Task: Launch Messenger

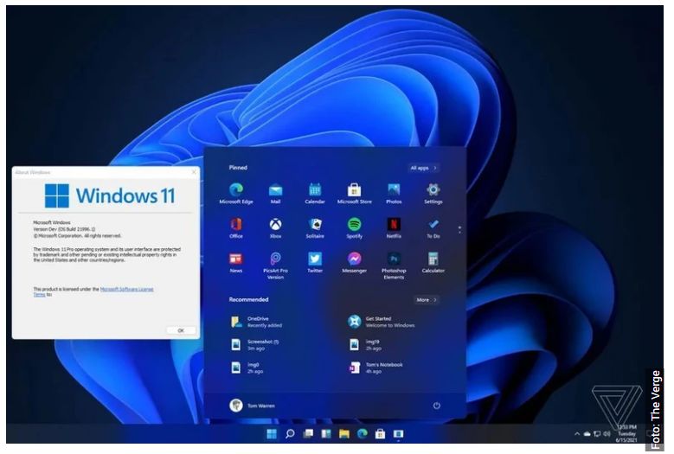Action: click(x=354, y=262)
